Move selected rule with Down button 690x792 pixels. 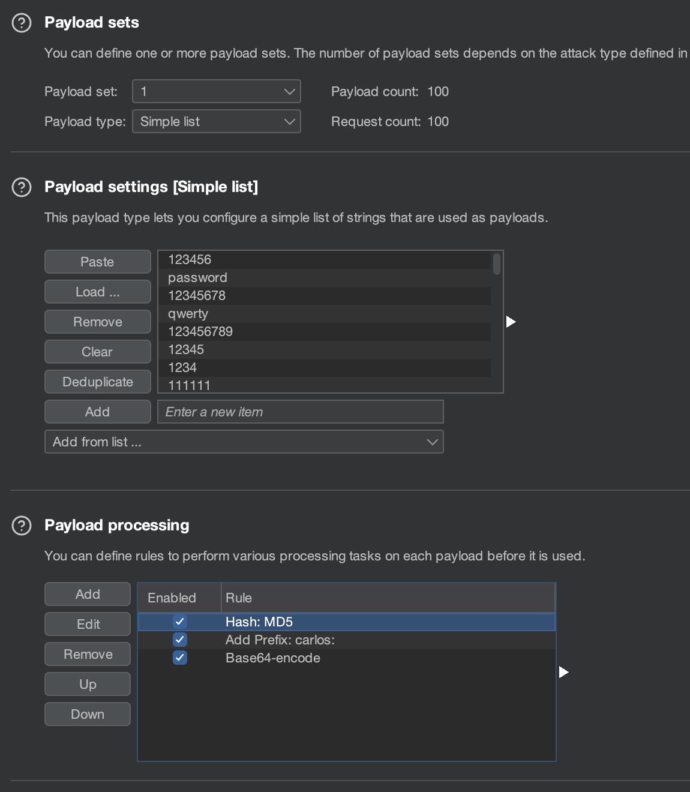[88, 715]
